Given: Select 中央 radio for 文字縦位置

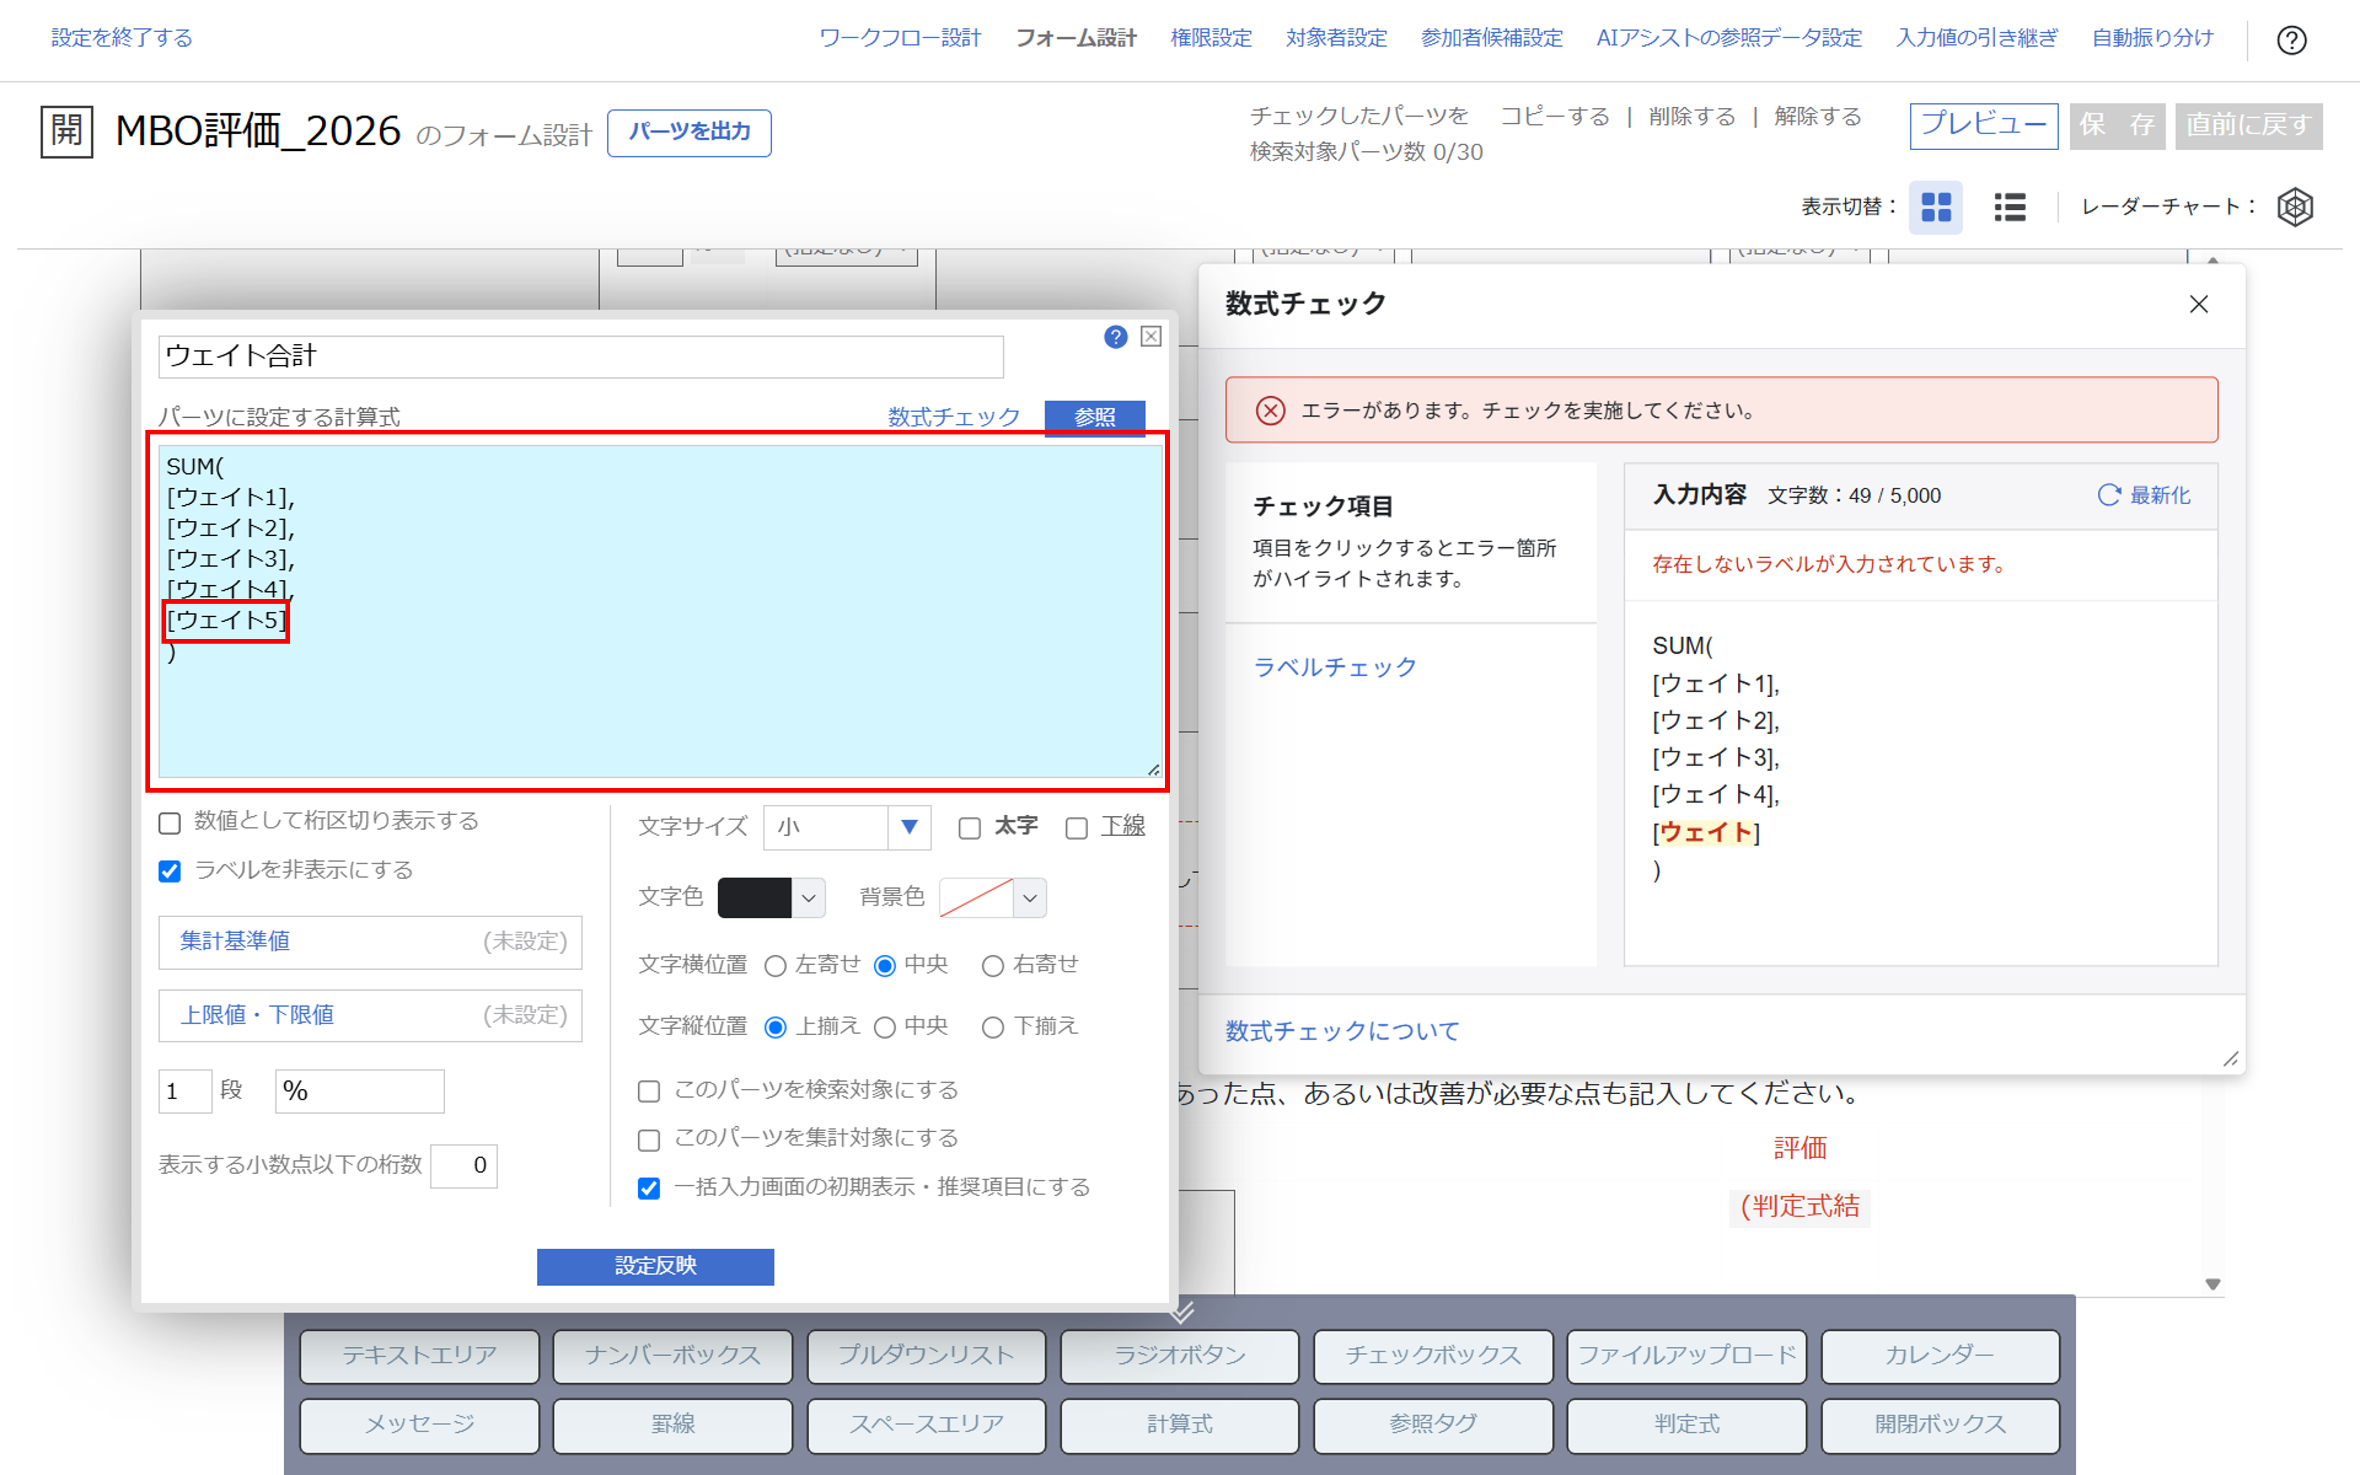Looking at the screenshot, I should tap(884, 1027).
